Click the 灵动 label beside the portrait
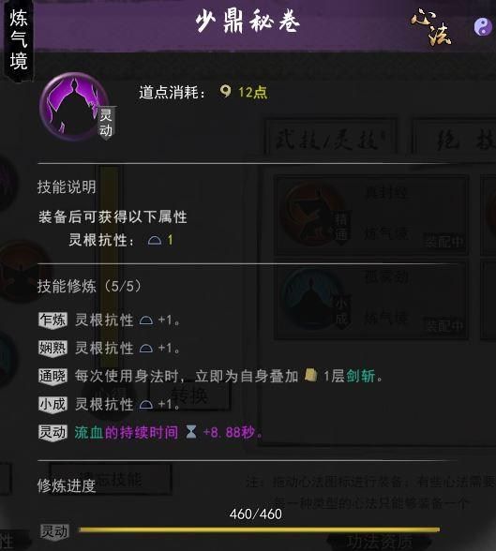 (x=106, y=123)
